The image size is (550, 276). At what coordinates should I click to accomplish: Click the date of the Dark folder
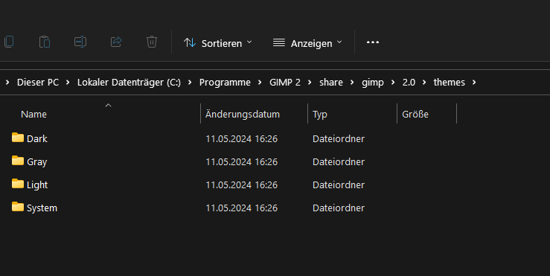click(241, 139)
